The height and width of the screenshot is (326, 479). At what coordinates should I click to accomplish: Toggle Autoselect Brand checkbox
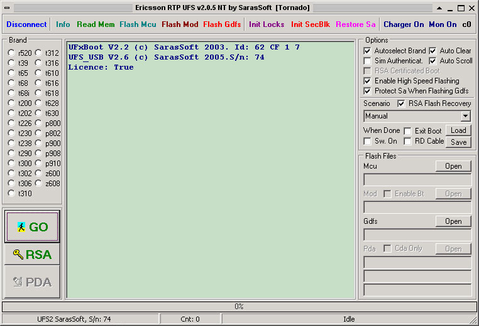[x=368, y=51]
